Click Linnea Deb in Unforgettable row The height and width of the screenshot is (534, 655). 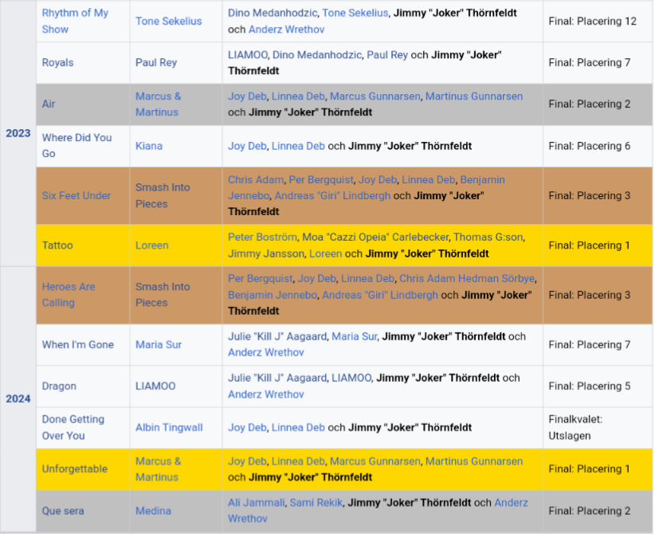coord(298,461)
